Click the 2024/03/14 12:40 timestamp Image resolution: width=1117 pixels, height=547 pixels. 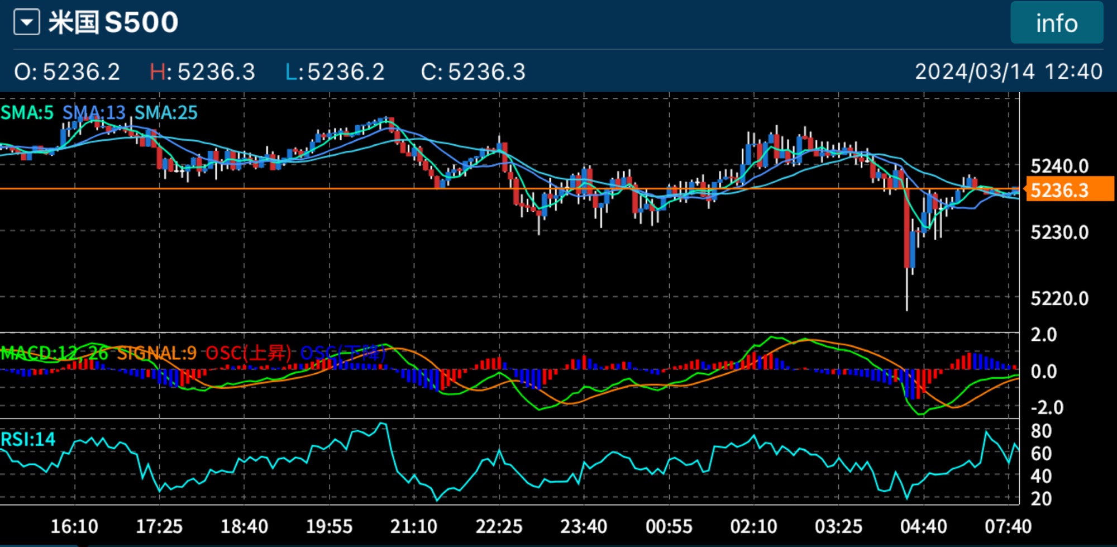(1008, 72)
